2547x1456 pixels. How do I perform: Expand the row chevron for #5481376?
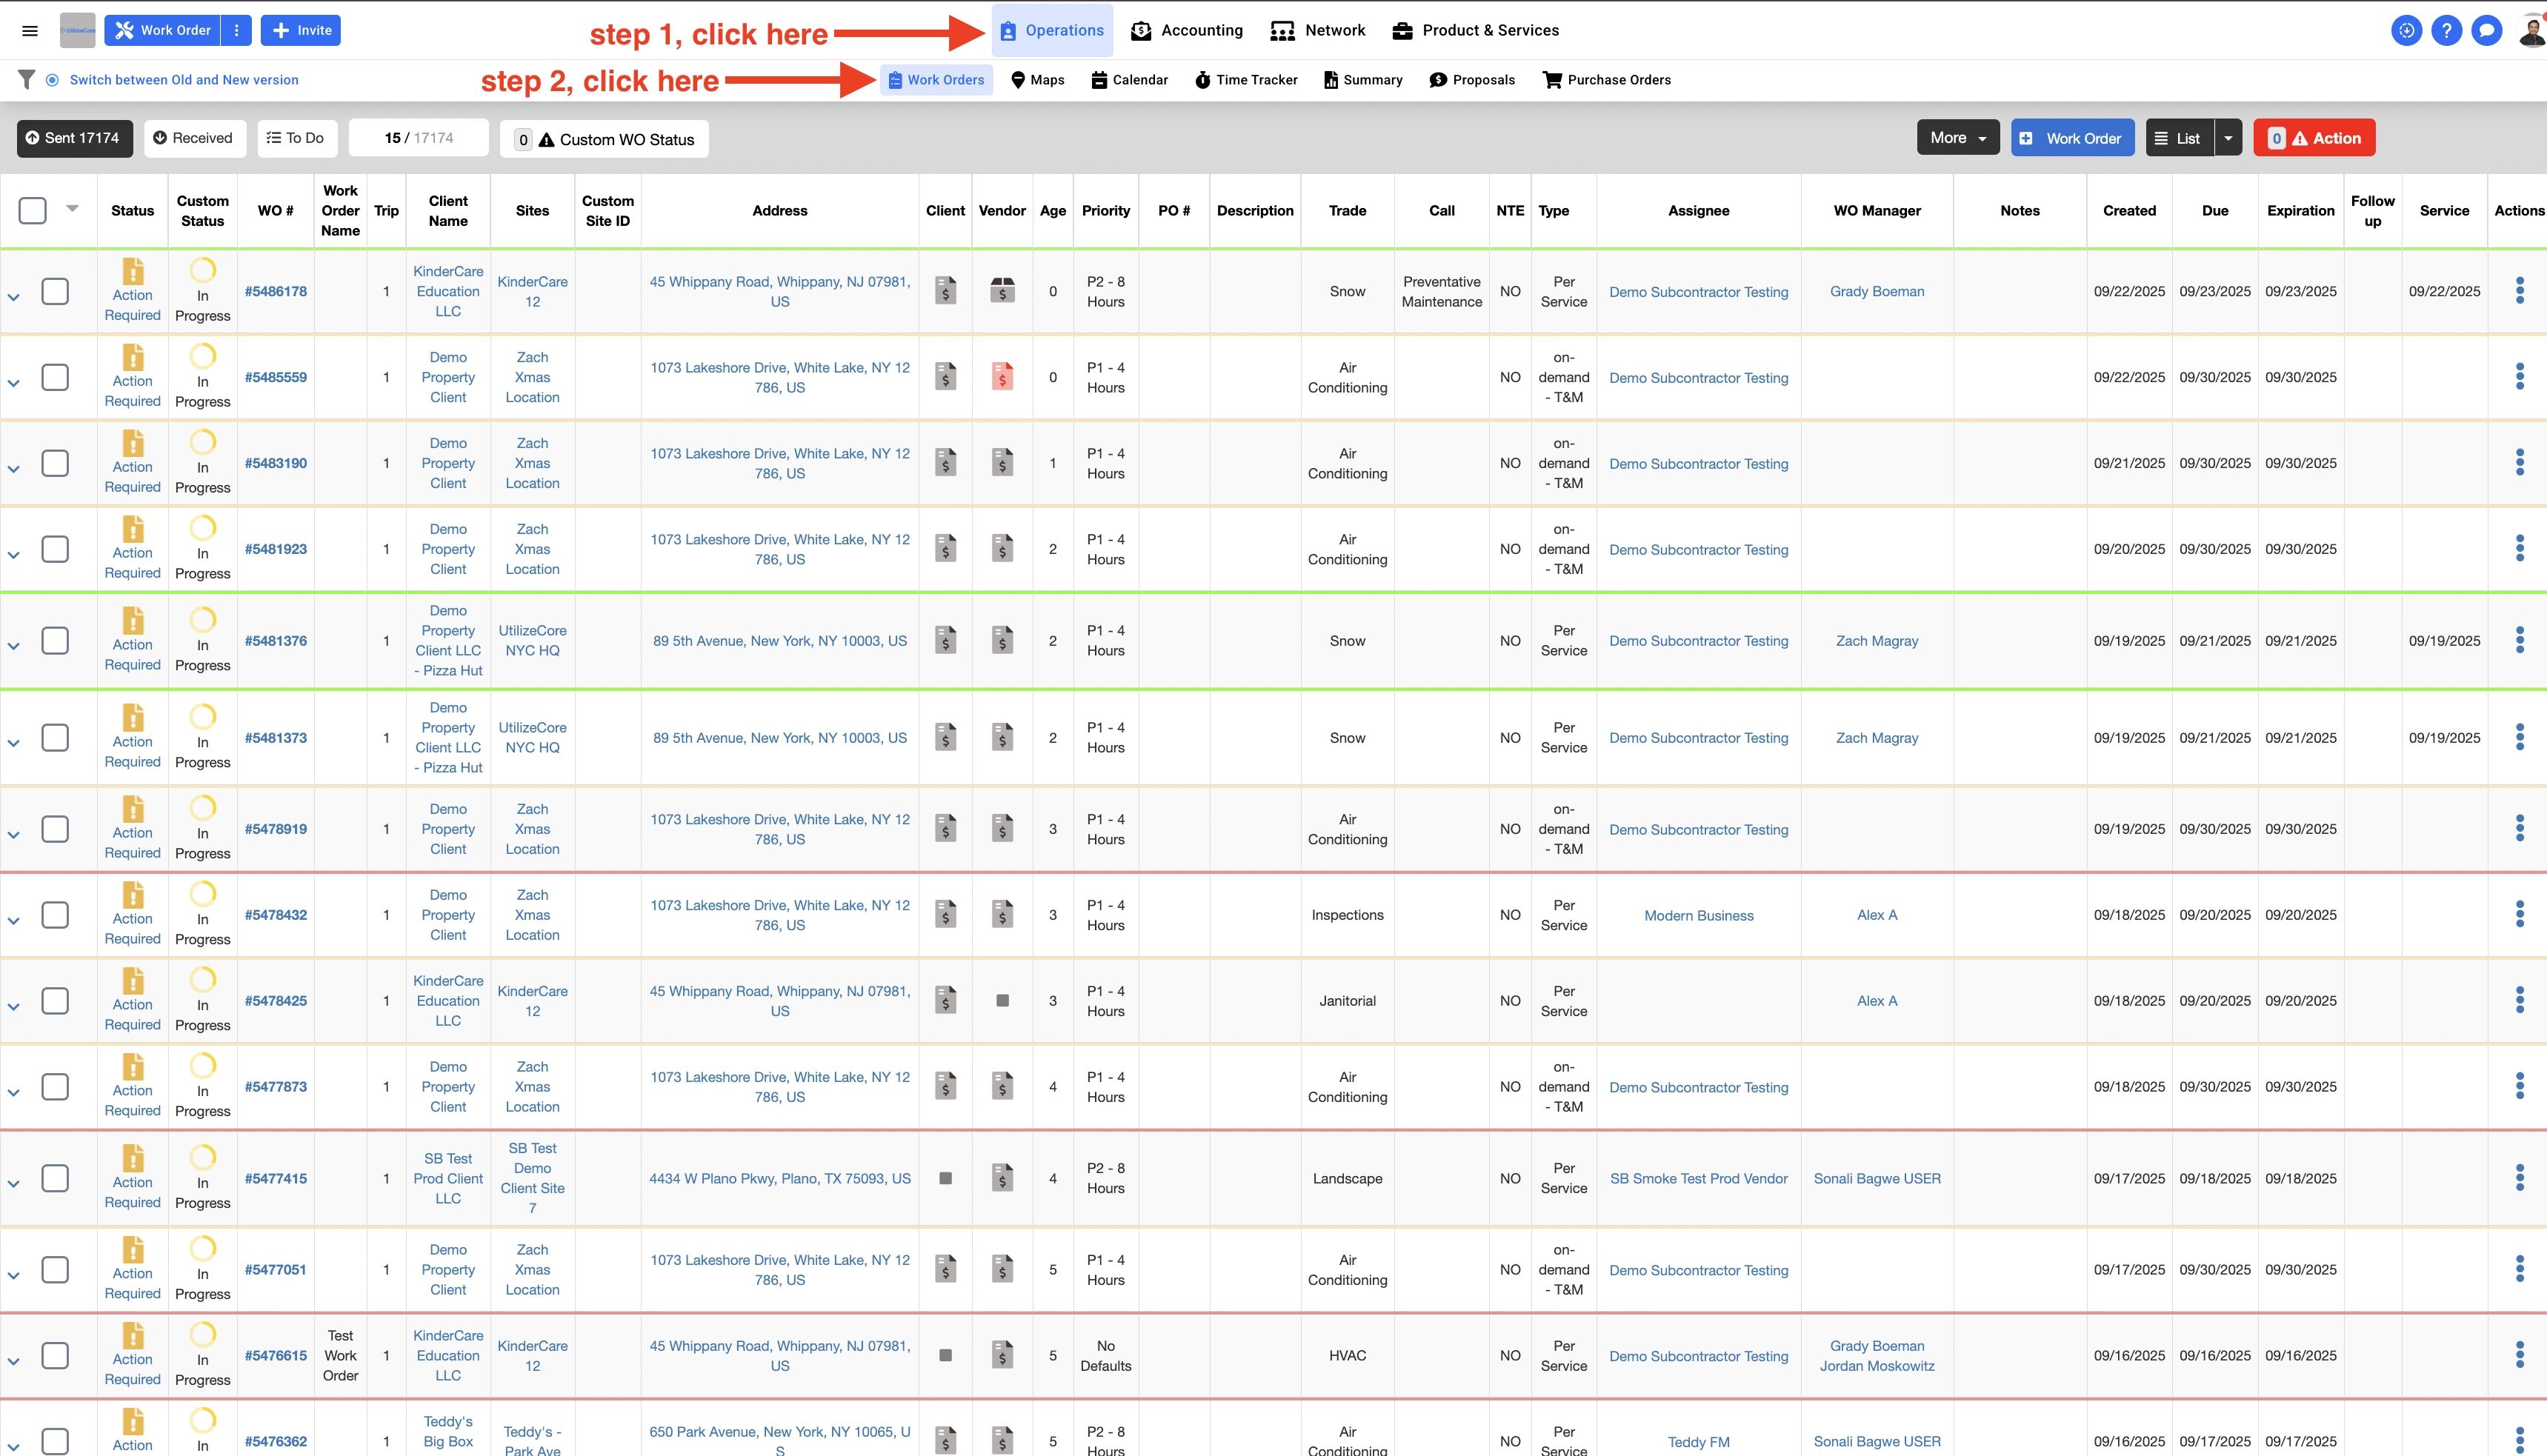point(14,646)
